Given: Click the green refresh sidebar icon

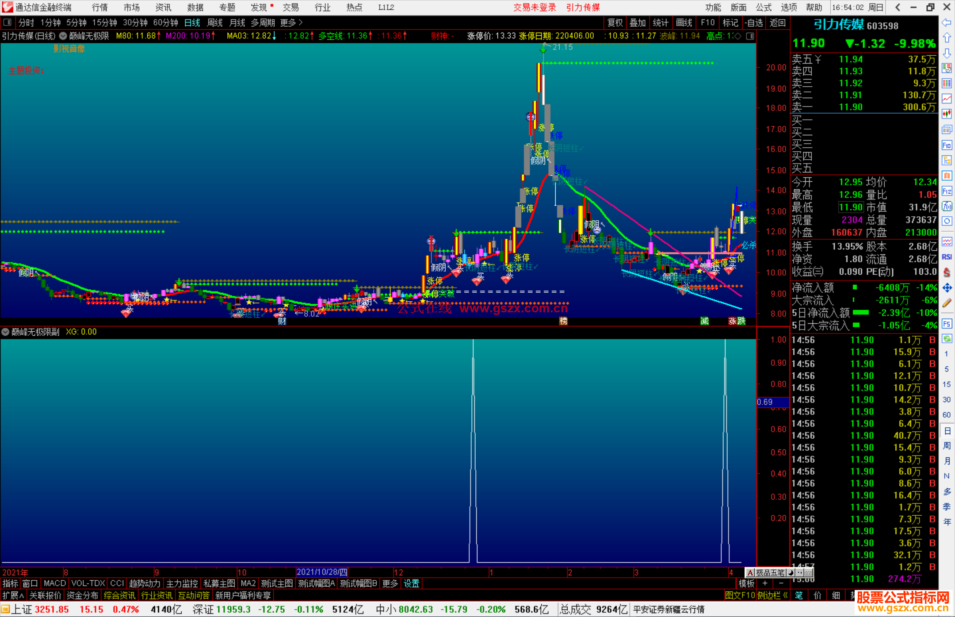Looking at the screenshot, I should coord(947,339).
